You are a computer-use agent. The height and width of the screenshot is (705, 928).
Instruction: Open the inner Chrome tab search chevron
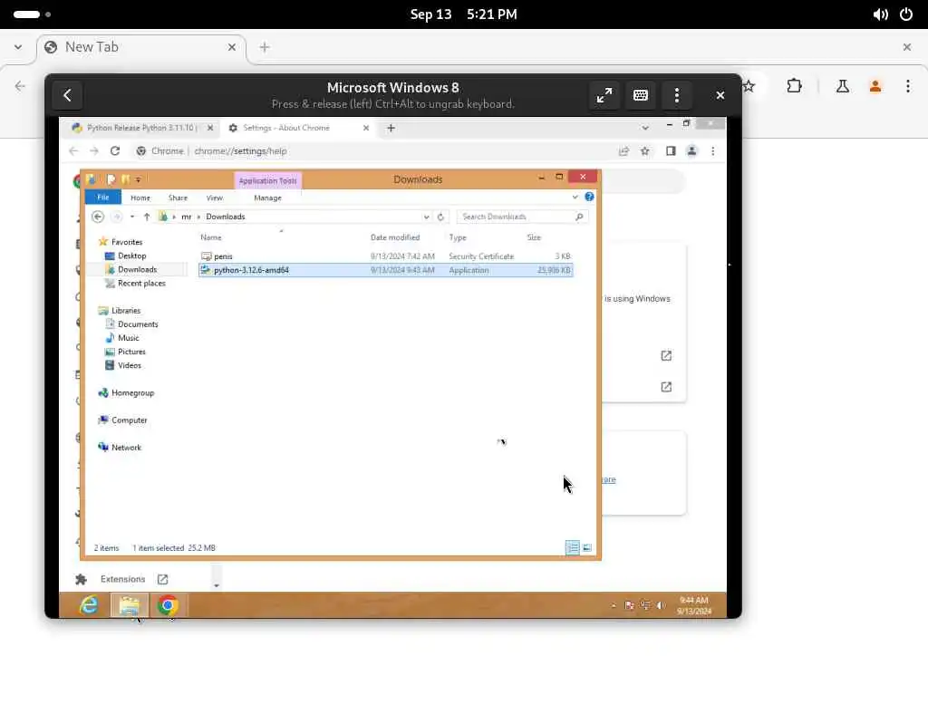[645, 128]
